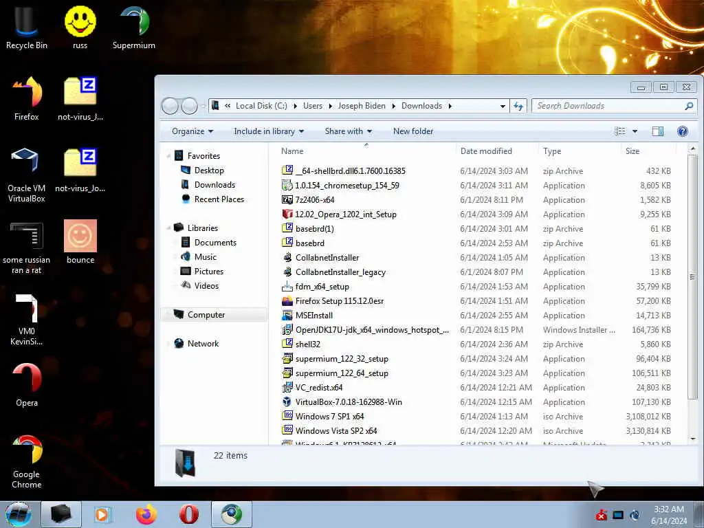Open address bar history dropdown arrow
The width and height of the screenshot is (704, 528).
[x=503, y=107]
